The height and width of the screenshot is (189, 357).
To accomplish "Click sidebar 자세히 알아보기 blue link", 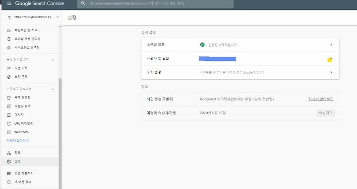I will pyautogui.click(x=18, y=141).
